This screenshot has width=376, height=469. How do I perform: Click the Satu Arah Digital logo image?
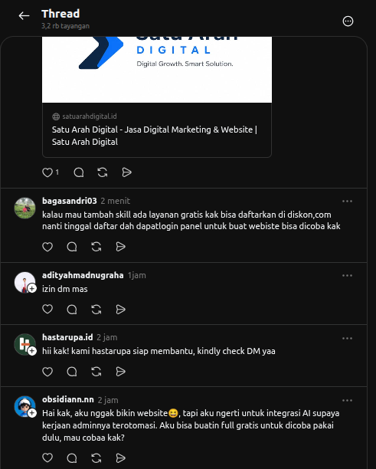pos(157,70)
